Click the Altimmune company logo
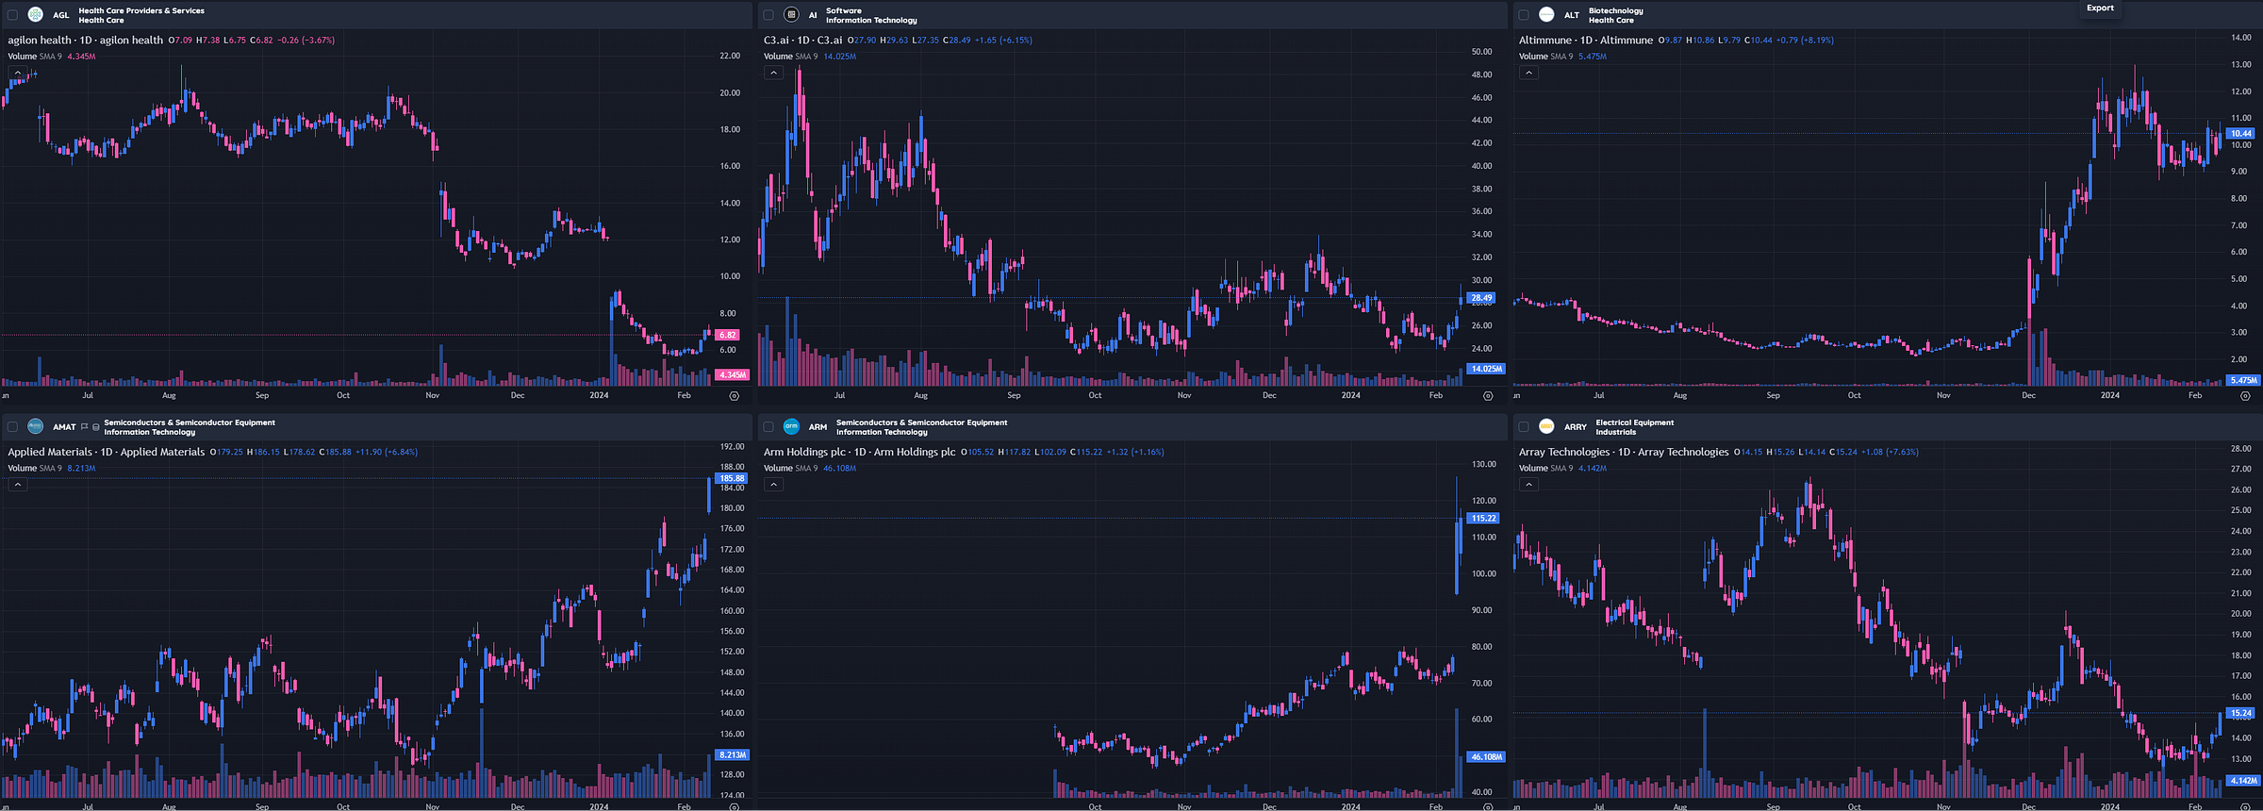 pyautogui.click(x=1546, y=14)
